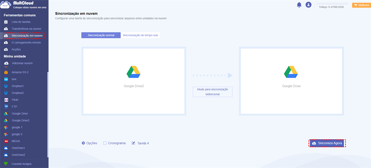Image resolution: width=371 pixels, height=168 pixels.
Task: Click the Tarefa 4 task name
Action: pos(143,143)
